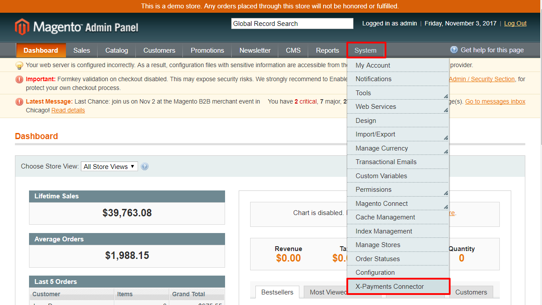Open the Customers menu
The height and width of the screenshot is (305, 542).
pyautogui.click(x=159, y=50)
